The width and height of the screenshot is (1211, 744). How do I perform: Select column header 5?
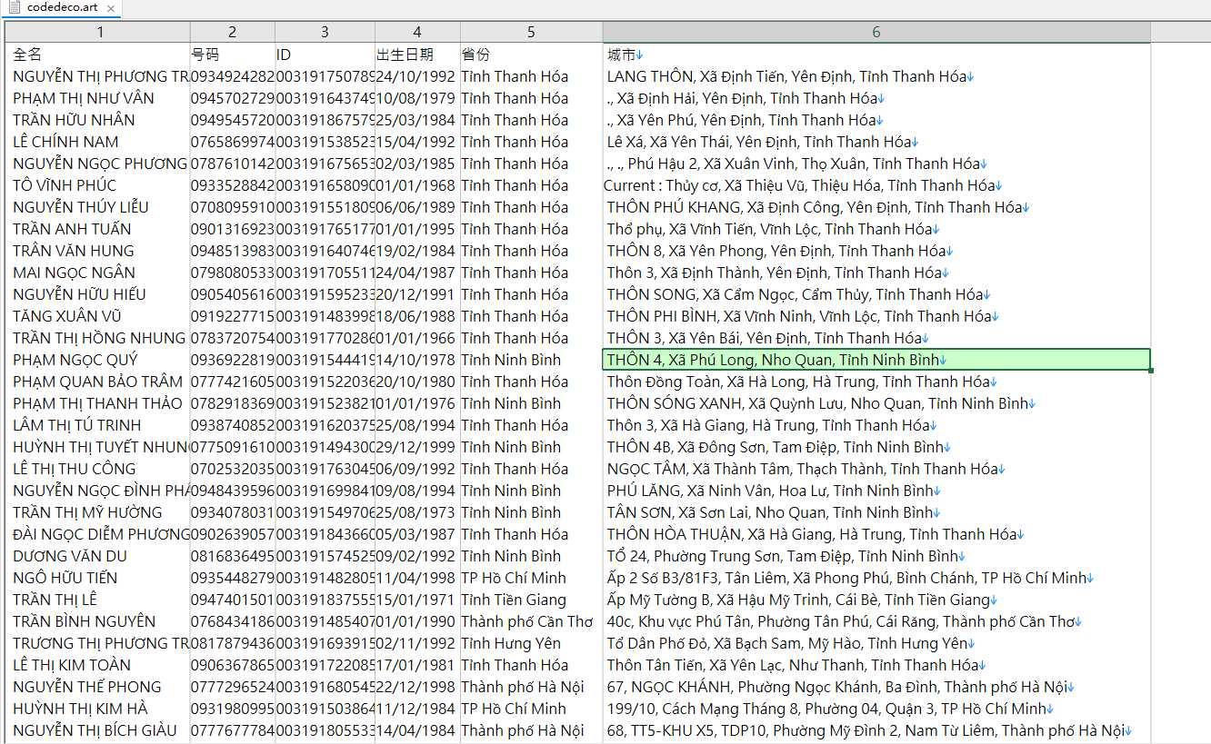pos(531,32)
